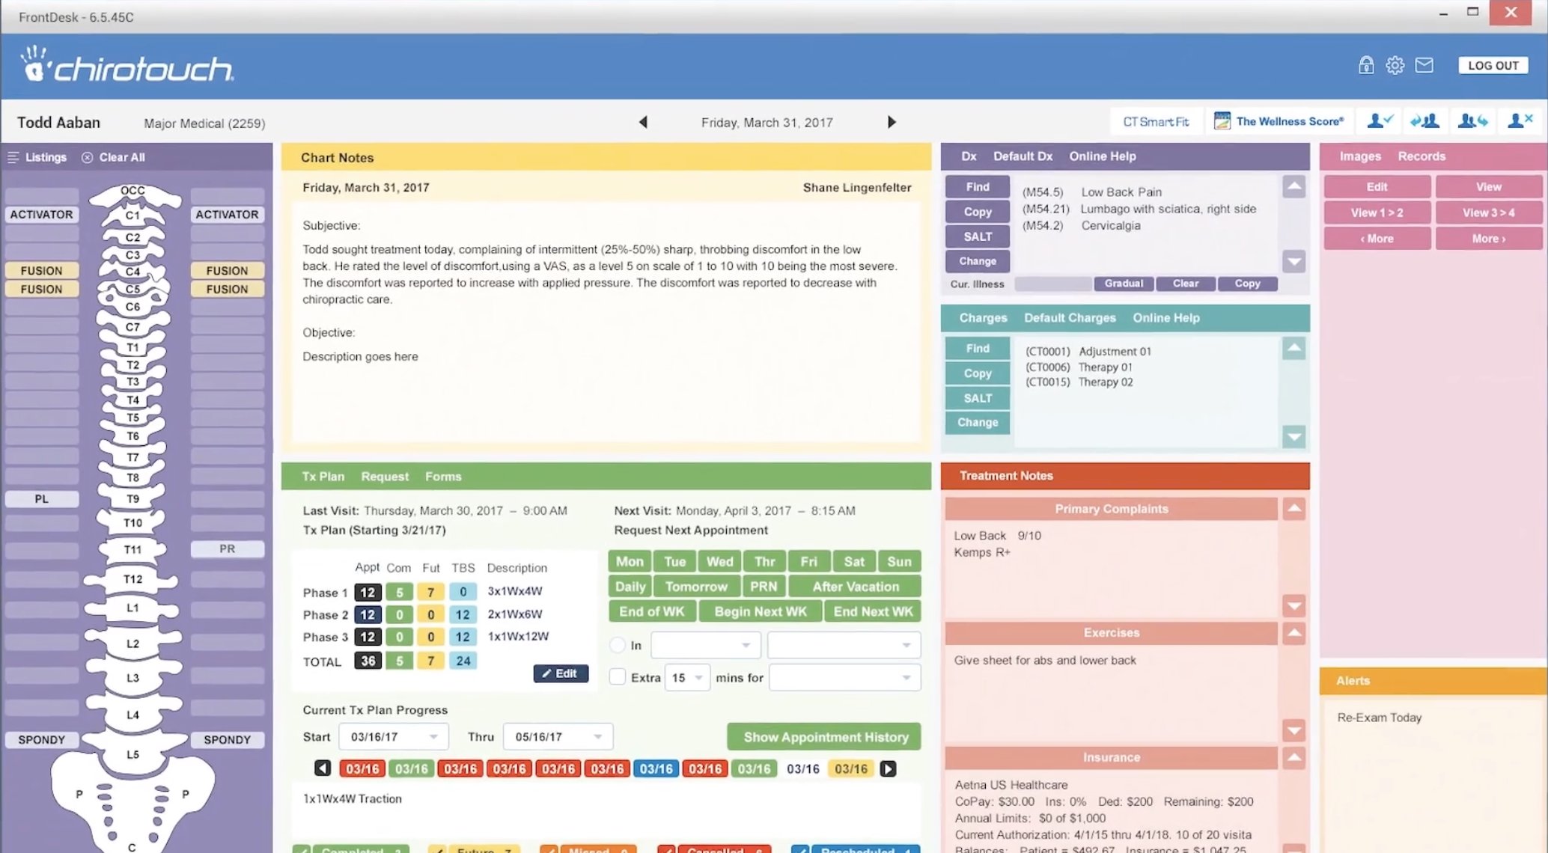
Task: Click the lock icon in the header
Action: (1365, 65)
